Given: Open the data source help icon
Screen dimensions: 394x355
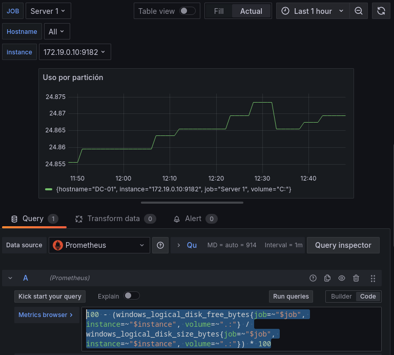Looking at the screenshot, I should pos(160,245).
